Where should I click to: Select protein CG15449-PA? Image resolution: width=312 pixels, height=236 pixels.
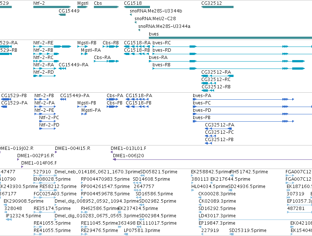63,99
